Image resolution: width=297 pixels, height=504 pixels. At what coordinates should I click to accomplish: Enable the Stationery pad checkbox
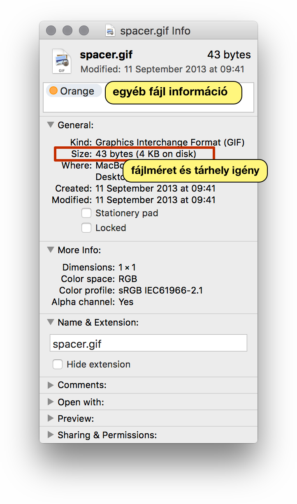pyautogui.click(x=86, y=213)
